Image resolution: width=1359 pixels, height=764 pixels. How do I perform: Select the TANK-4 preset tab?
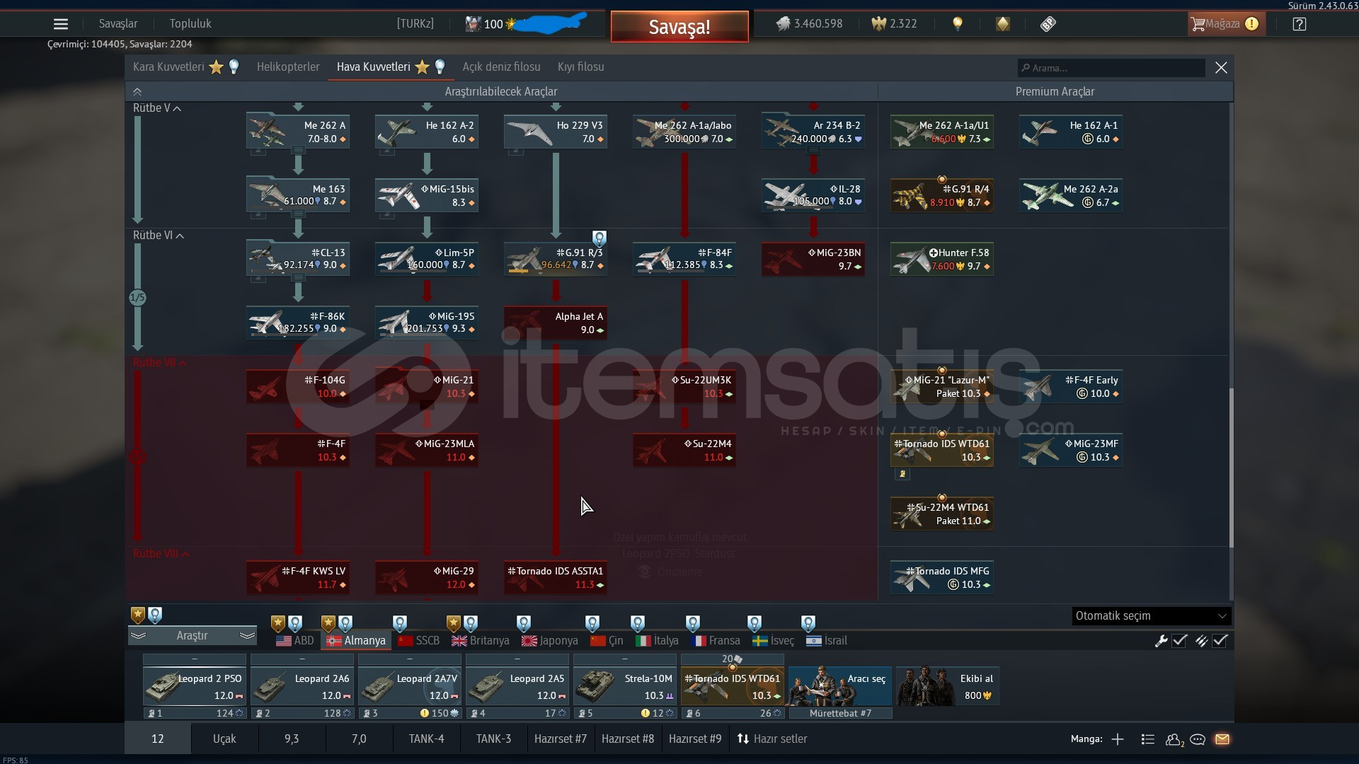pyautogui.click(x=426, y=739)
